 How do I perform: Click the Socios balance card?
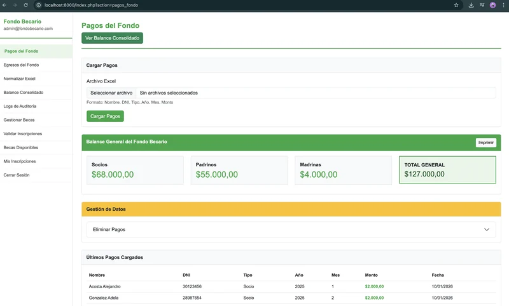coord(135,170)
